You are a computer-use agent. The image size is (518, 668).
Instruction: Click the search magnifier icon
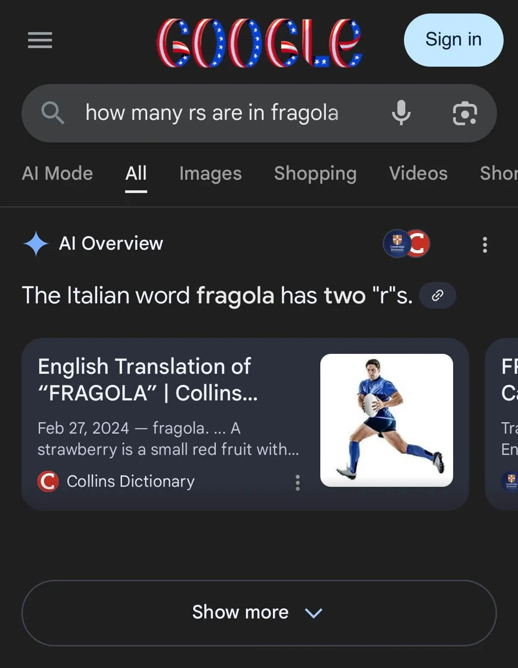coord(53,113)
